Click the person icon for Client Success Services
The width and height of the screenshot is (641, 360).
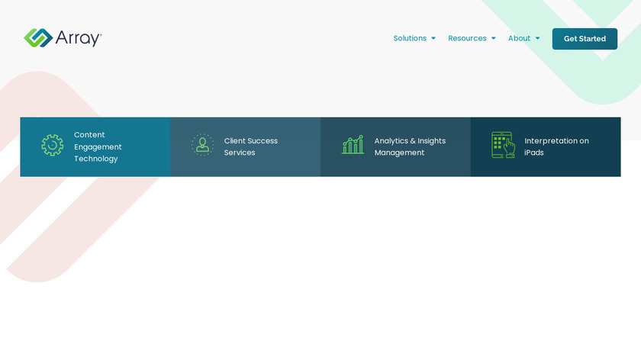coord(202,145)
